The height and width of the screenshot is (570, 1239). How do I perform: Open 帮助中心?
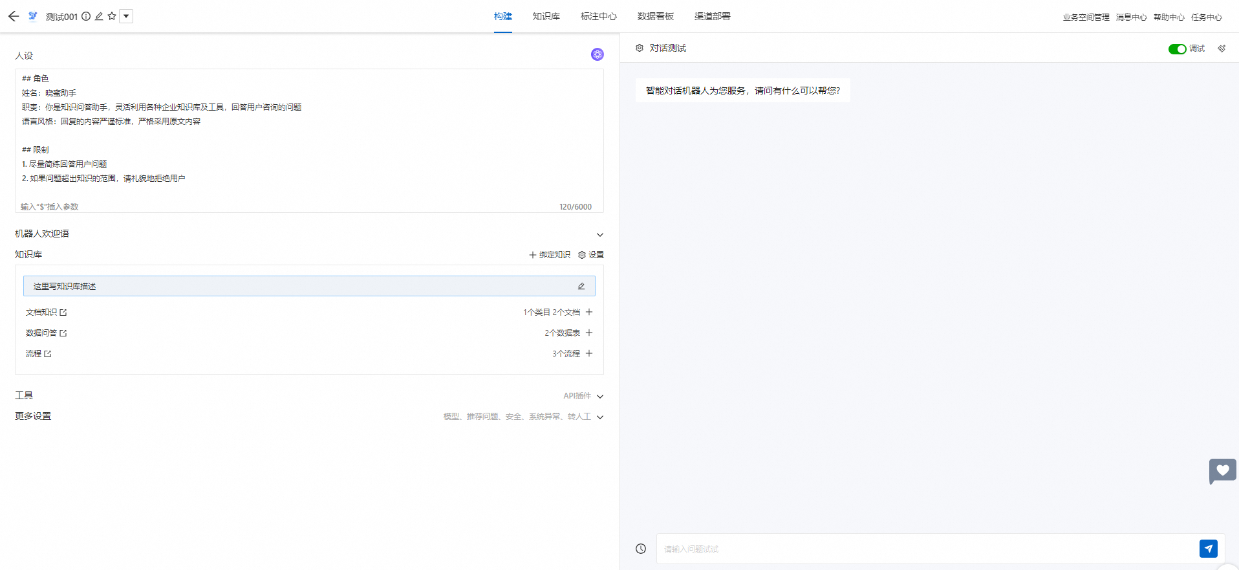[1169, 17]
